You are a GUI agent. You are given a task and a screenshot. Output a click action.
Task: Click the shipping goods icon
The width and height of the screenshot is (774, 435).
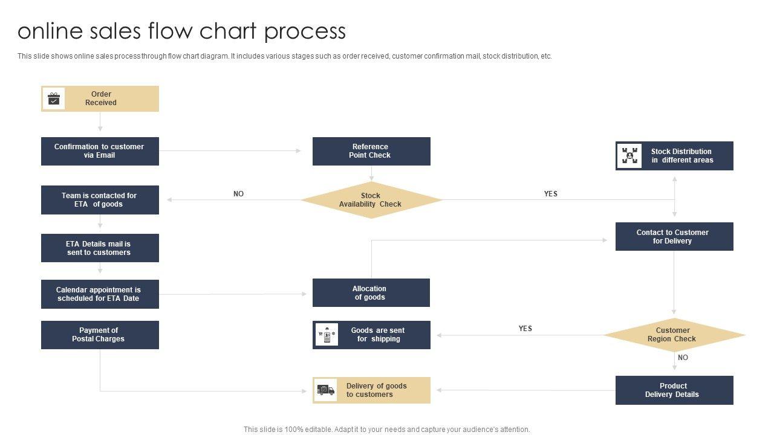(327, 335)
